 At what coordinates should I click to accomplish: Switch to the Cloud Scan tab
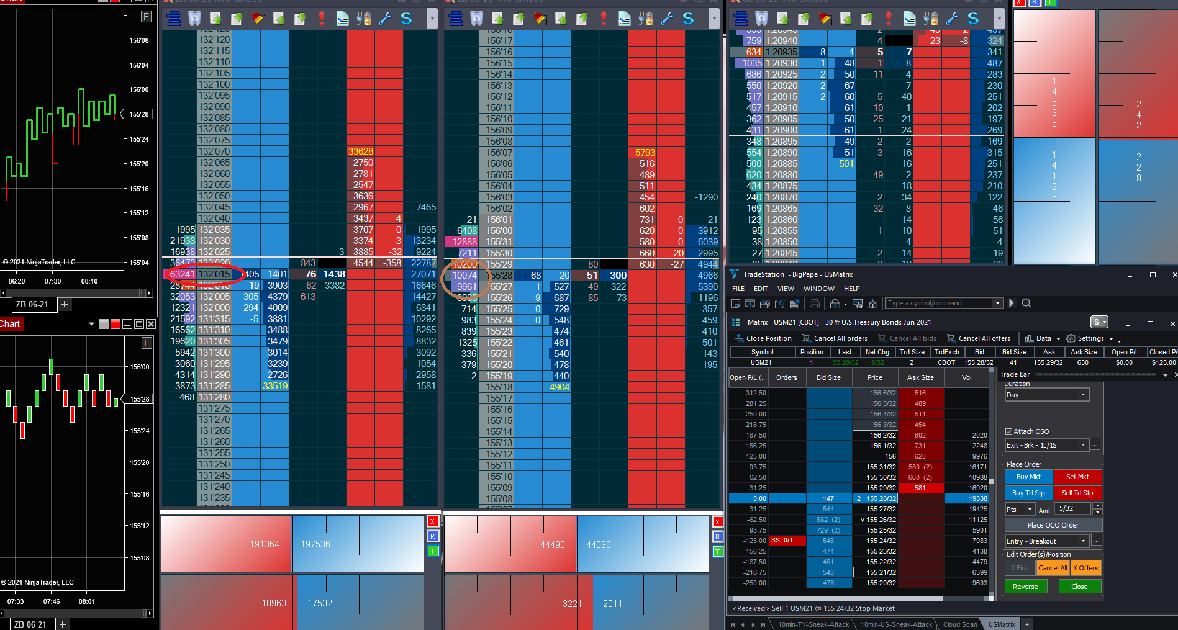[x=960, y=624]
